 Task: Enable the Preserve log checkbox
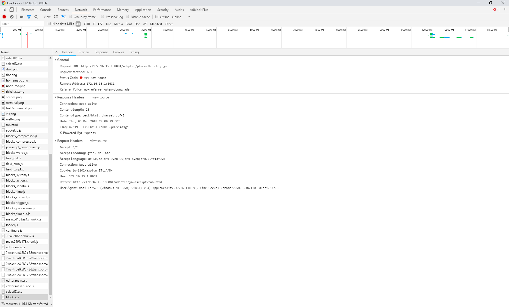102,17
